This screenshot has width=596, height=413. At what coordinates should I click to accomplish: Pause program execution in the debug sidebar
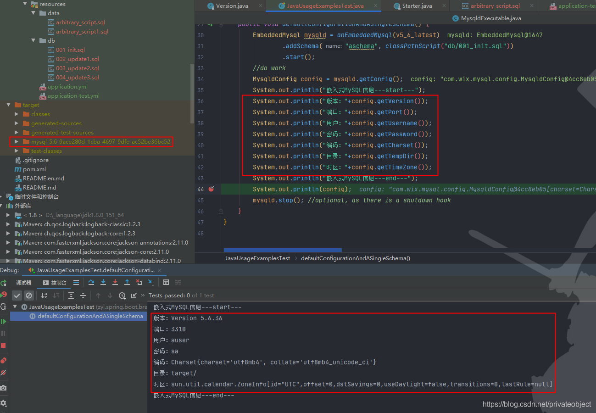3,333
